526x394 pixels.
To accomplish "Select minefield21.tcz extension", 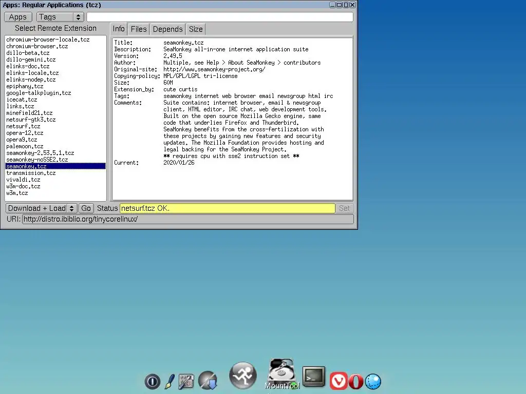I will pos(55,113).
